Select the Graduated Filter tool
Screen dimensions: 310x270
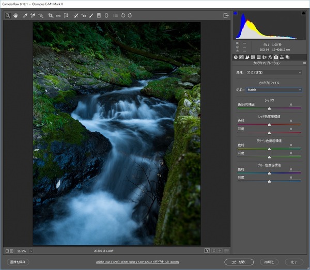[x=99, y=15]
